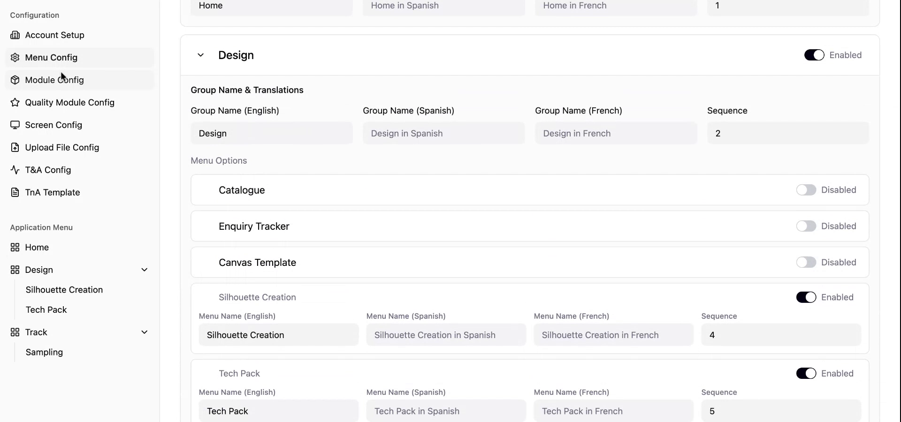The height and width of the screenshot is (422, 901).
Task: Expand the Track item in Application Menu
Action: pos(145,332)
